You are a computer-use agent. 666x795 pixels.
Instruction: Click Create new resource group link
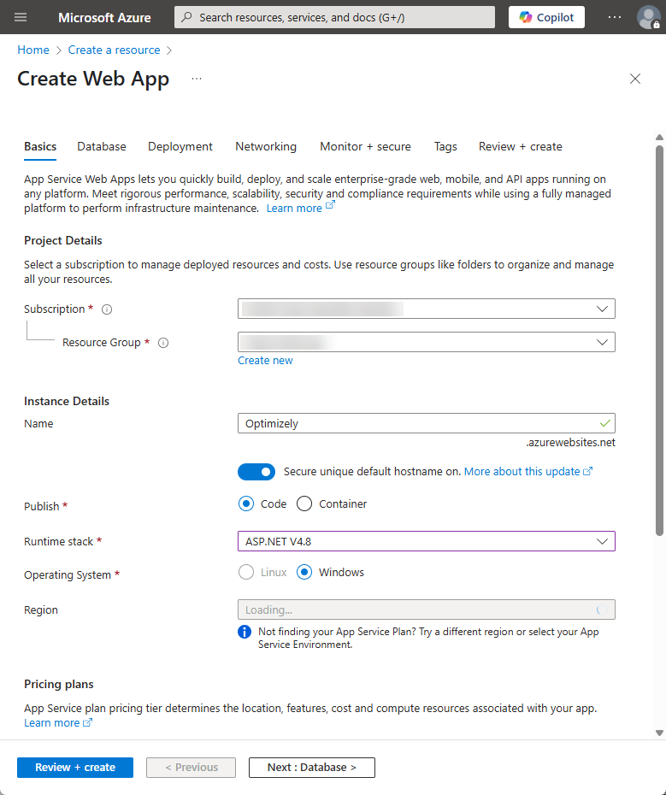[x=265, y=361]
